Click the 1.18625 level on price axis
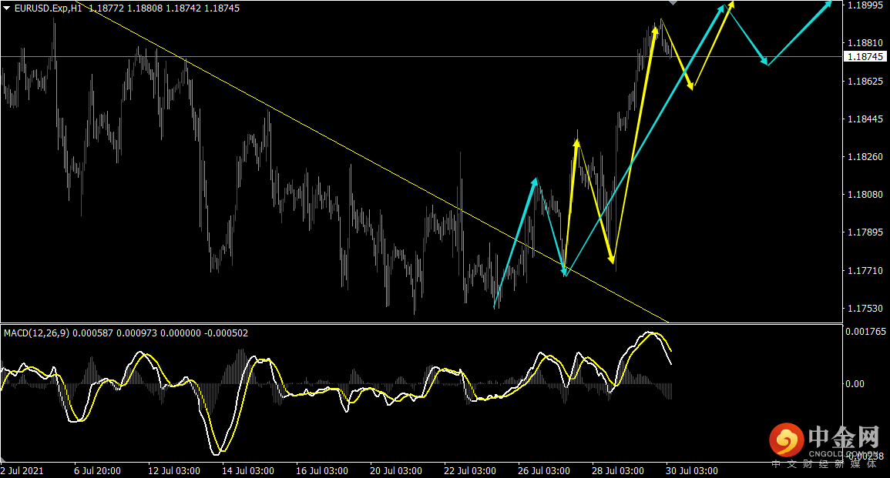The height and width of the screenshot is (478, 890). [x=865, y=81]
